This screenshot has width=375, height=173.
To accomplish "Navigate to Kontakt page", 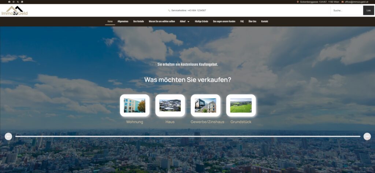I will tap(264, 22).
